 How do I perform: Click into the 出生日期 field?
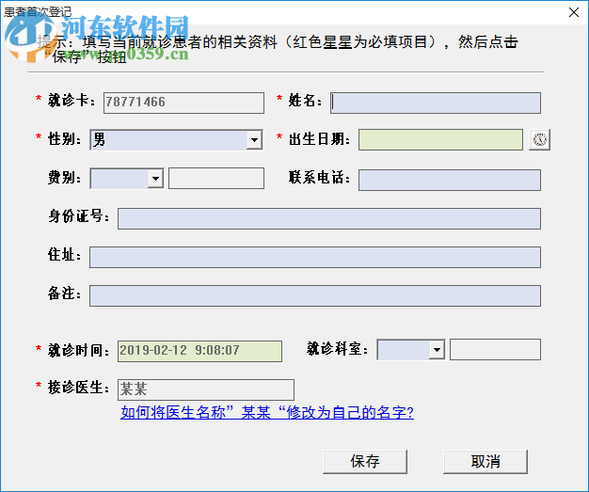[x=440, y=140]
